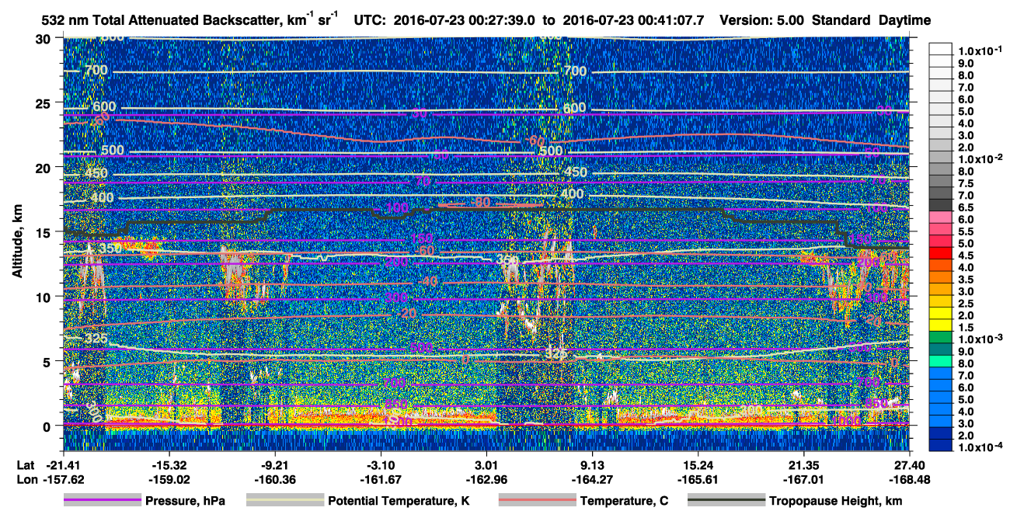The height and width of the screenshot is (518, 1010).
Task: Click longitude value -159.02
Action: click(x=169, y=479)
